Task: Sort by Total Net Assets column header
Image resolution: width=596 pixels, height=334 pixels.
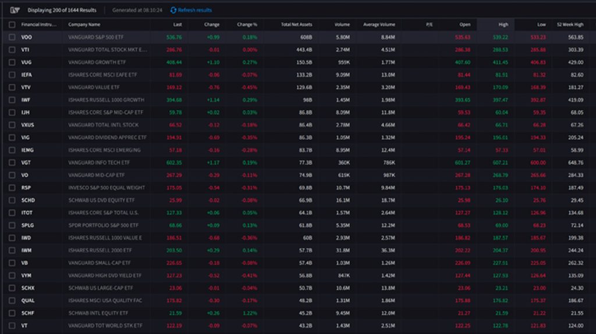Action: (296, 24)
